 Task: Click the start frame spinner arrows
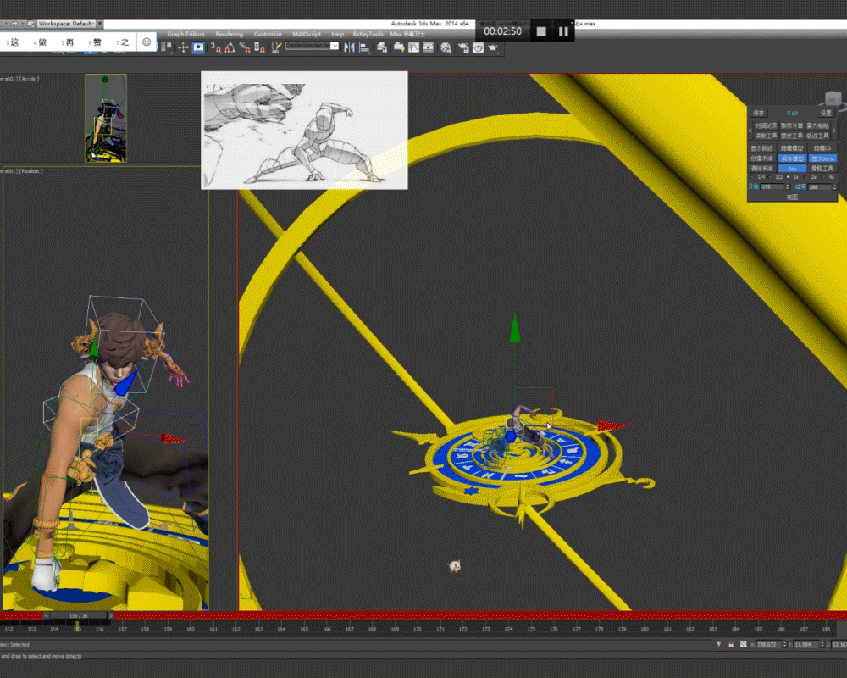pos(788,187)
